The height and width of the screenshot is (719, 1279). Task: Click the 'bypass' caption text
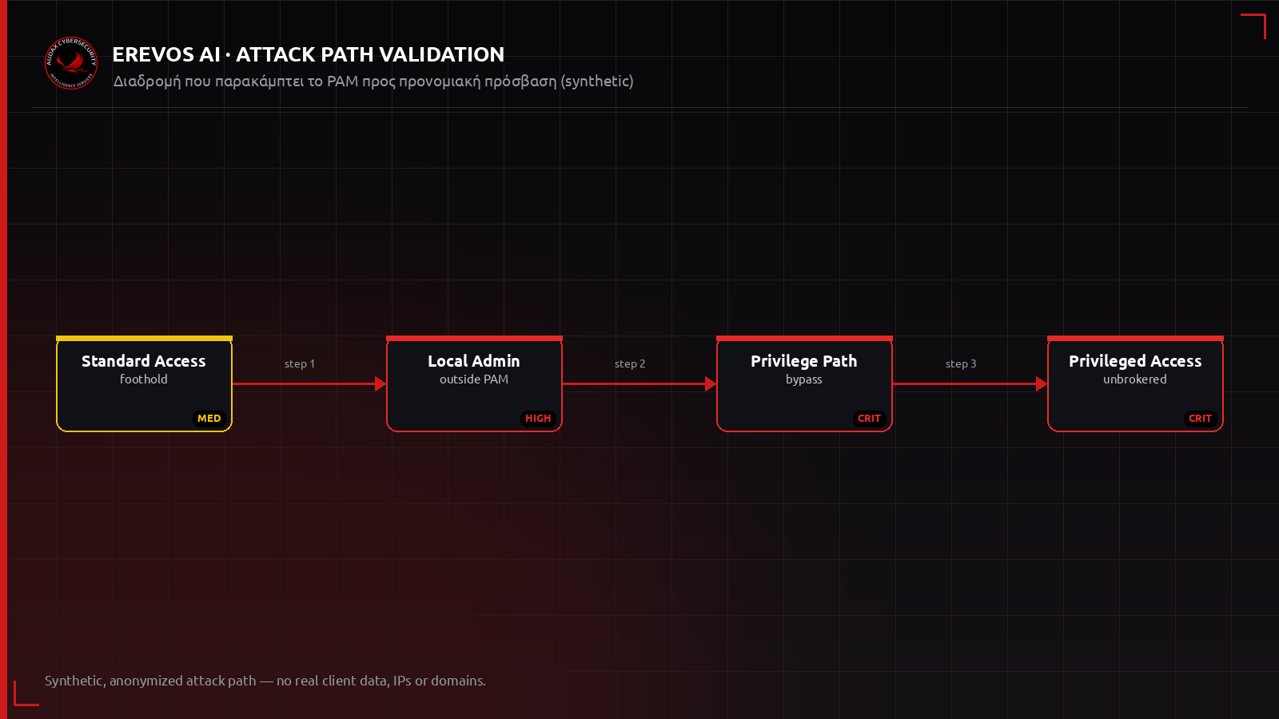[x=804, y=380]
